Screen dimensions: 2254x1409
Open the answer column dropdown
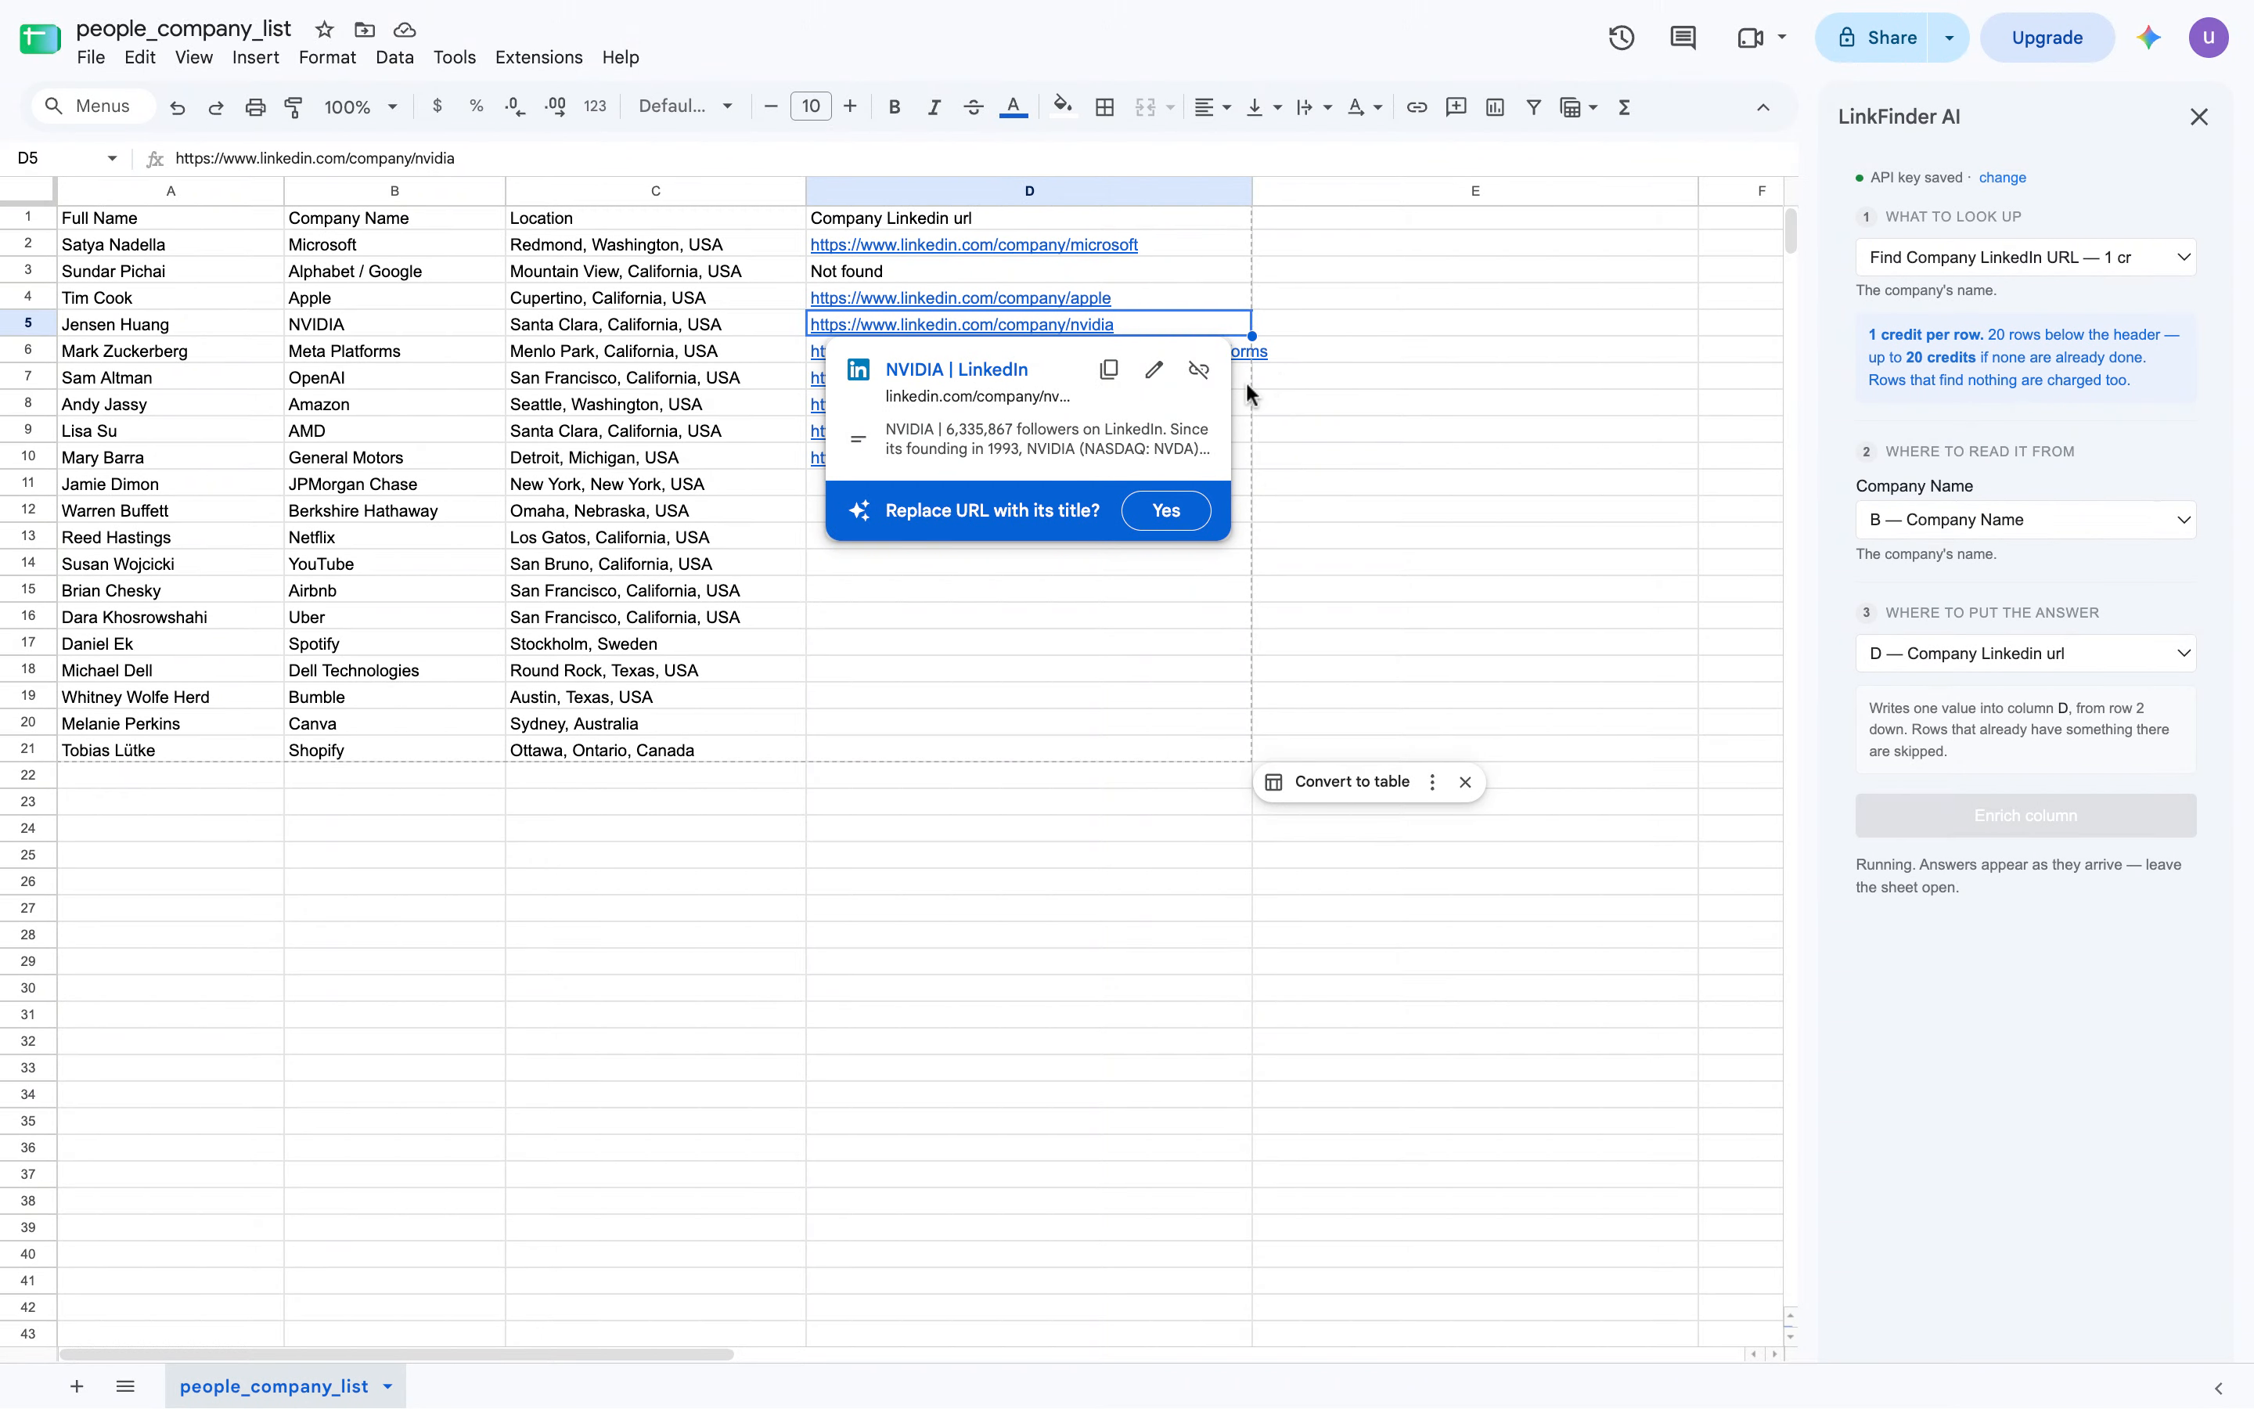[2025, 654]
